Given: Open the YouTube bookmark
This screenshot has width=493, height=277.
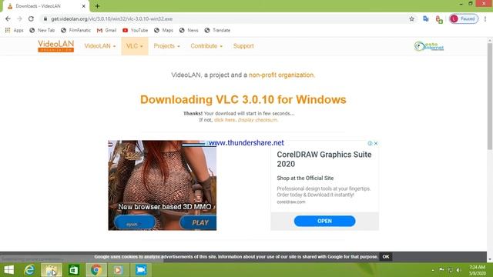Looking at the screenshot, I should coord(135,30).
